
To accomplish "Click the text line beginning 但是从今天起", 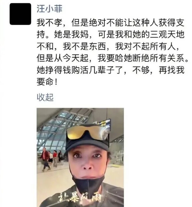I will [x=113, y=58].
